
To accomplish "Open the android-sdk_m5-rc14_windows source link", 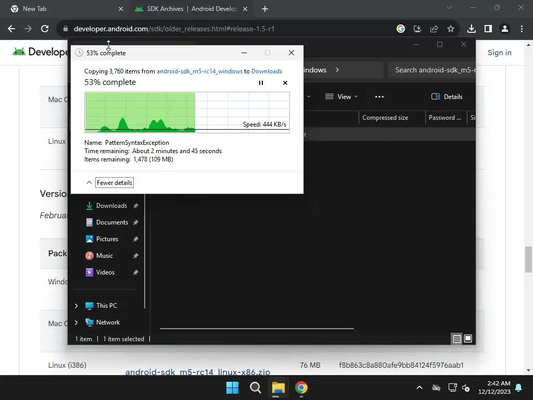I will [199, 71].
